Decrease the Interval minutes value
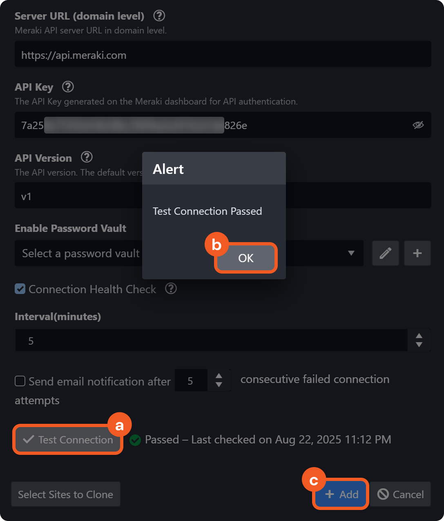Screen dimensions: 444x521 tap(419, 345)
